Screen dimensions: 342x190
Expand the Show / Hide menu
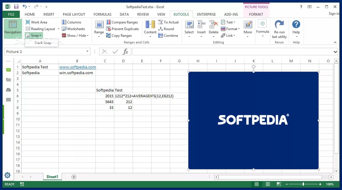(x=75, y=36)
